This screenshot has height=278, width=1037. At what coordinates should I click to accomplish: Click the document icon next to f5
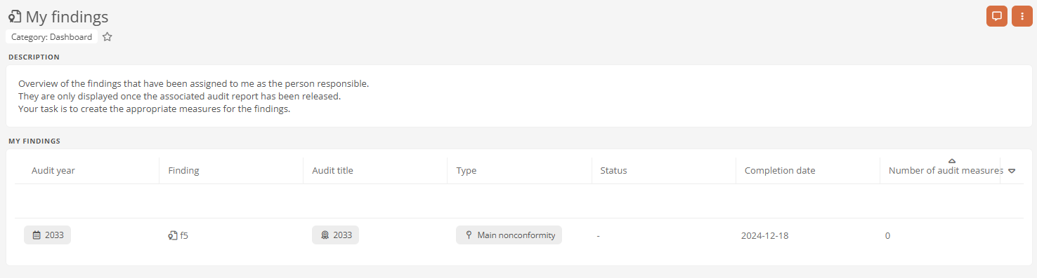[x=173, y=235]
